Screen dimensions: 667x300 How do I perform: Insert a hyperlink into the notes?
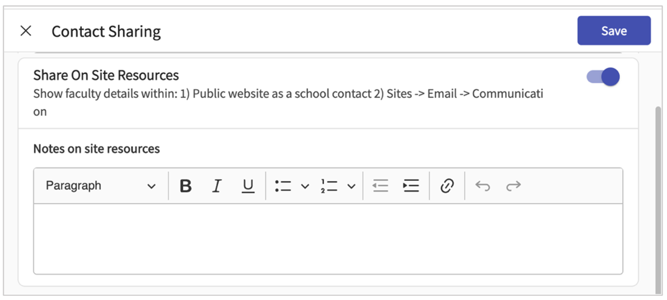click(447, 186)
